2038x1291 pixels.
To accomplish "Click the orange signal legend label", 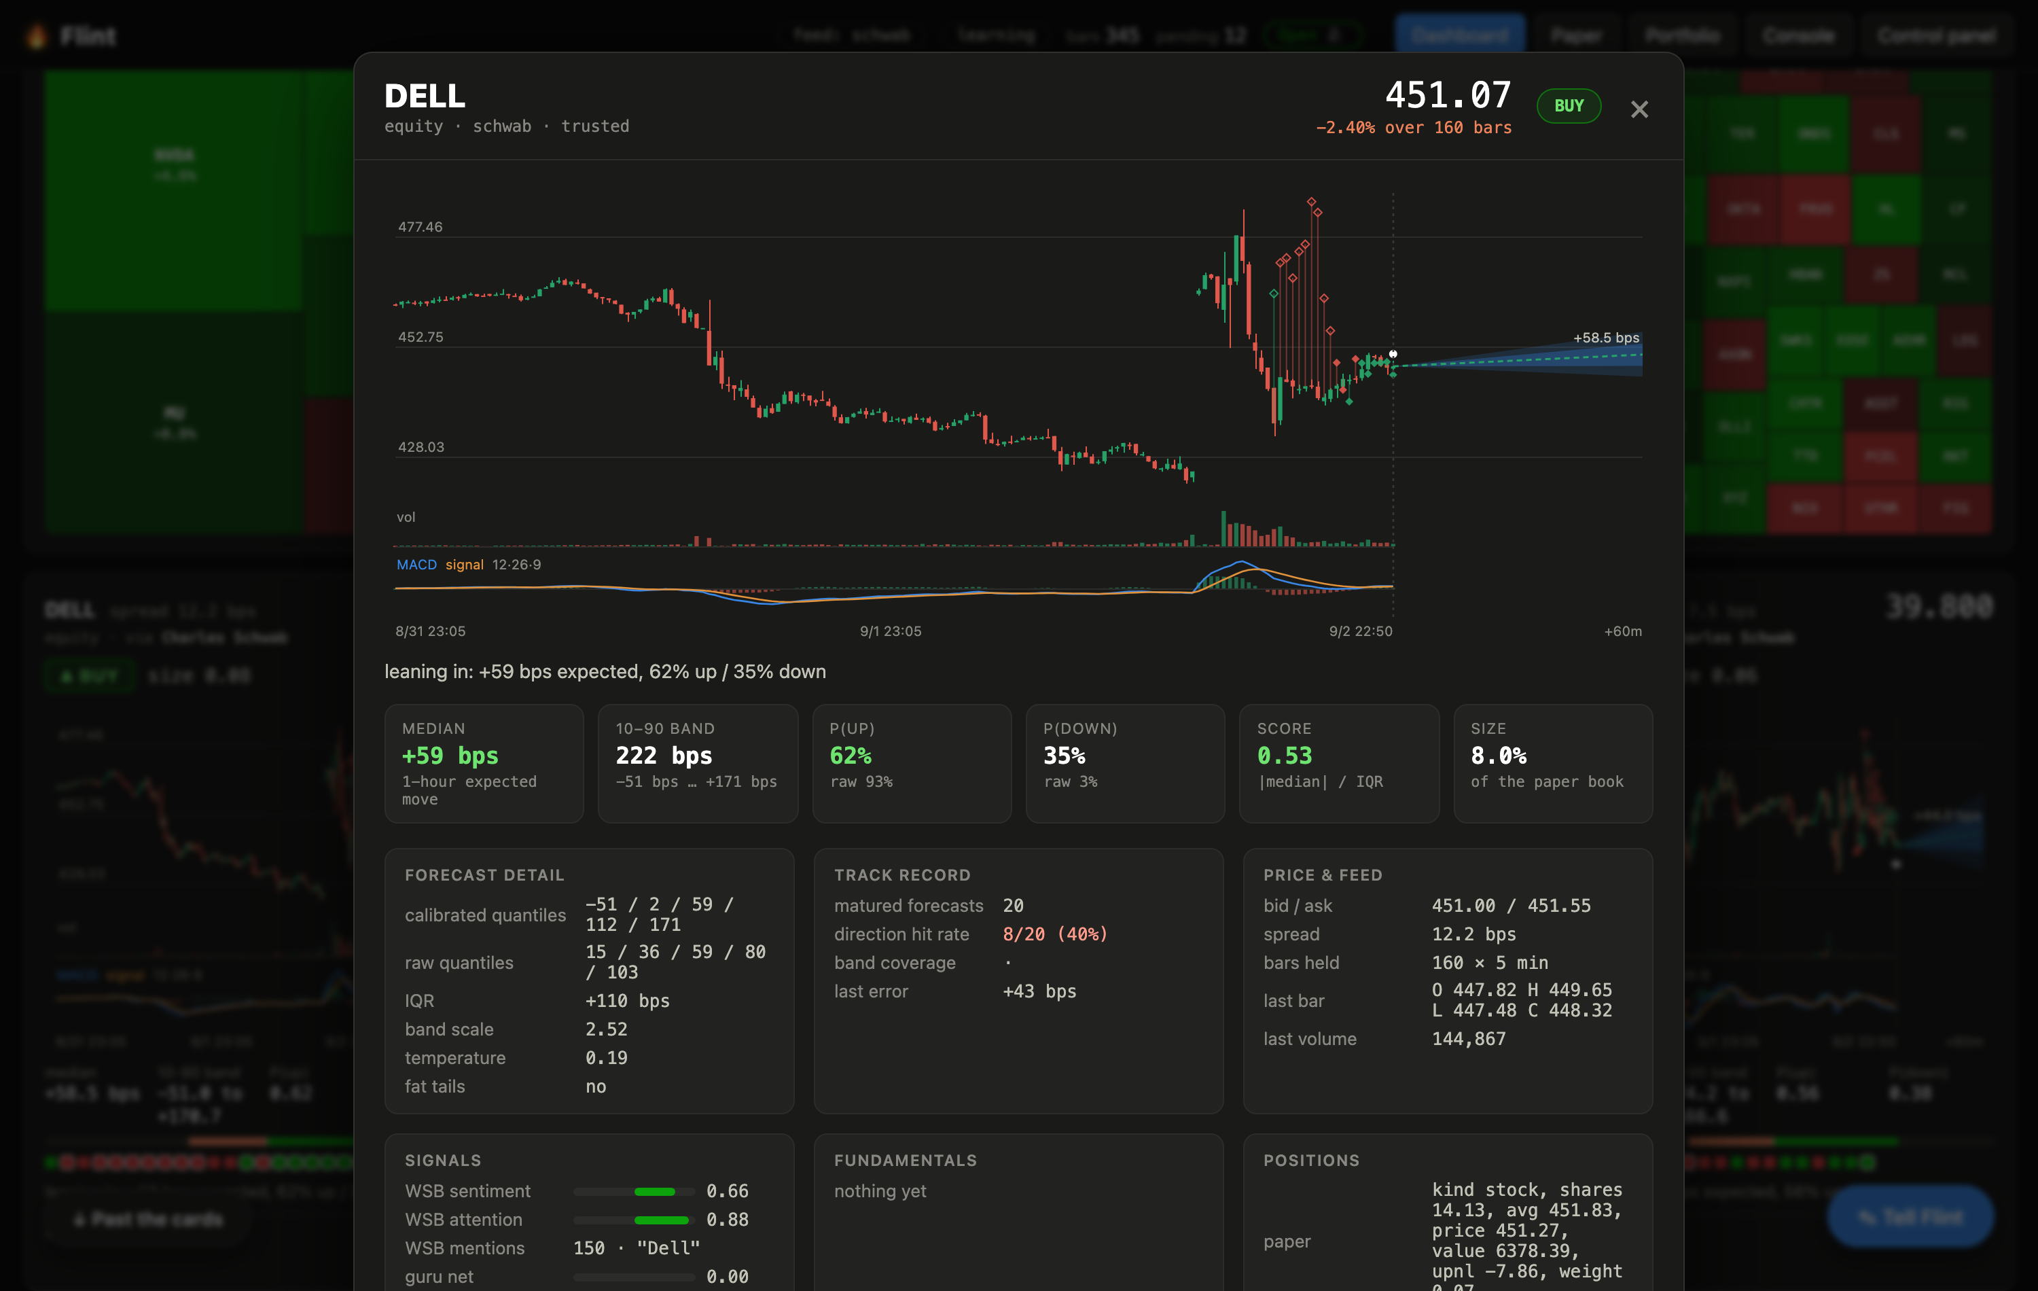I will (x=464, y=565).
